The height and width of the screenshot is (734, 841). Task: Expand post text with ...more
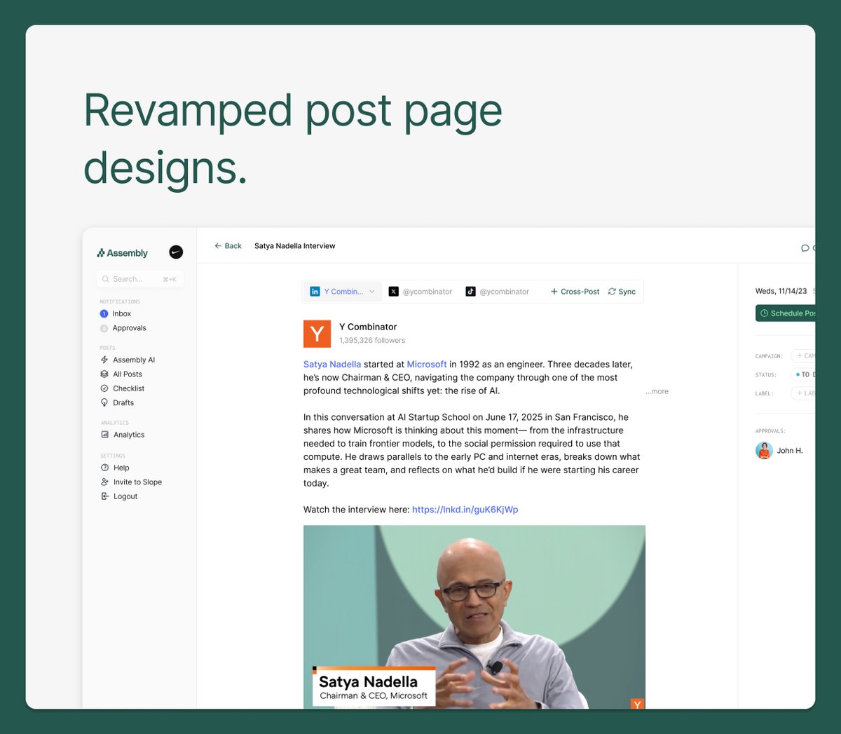point(657,391)
